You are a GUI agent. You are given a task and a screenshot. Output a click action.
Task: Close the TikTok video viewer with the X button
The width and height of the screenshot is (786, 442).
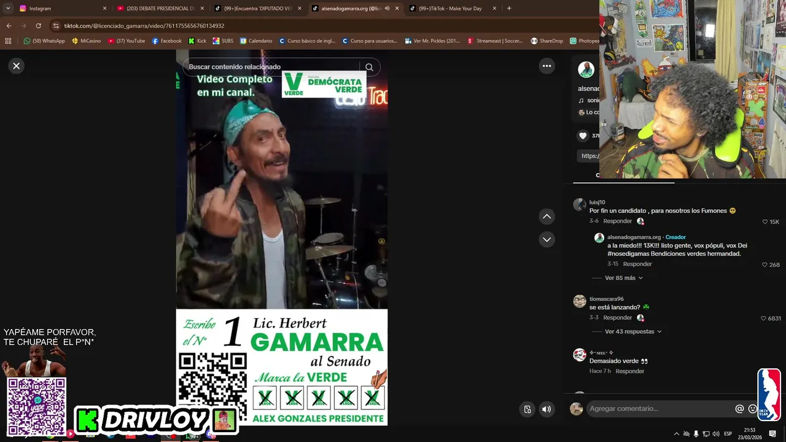point(17,66)
